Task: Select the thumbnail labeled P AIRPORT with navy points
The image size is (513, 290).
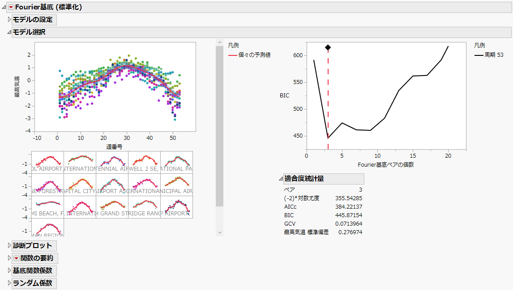Action: (x=176, y=207)
